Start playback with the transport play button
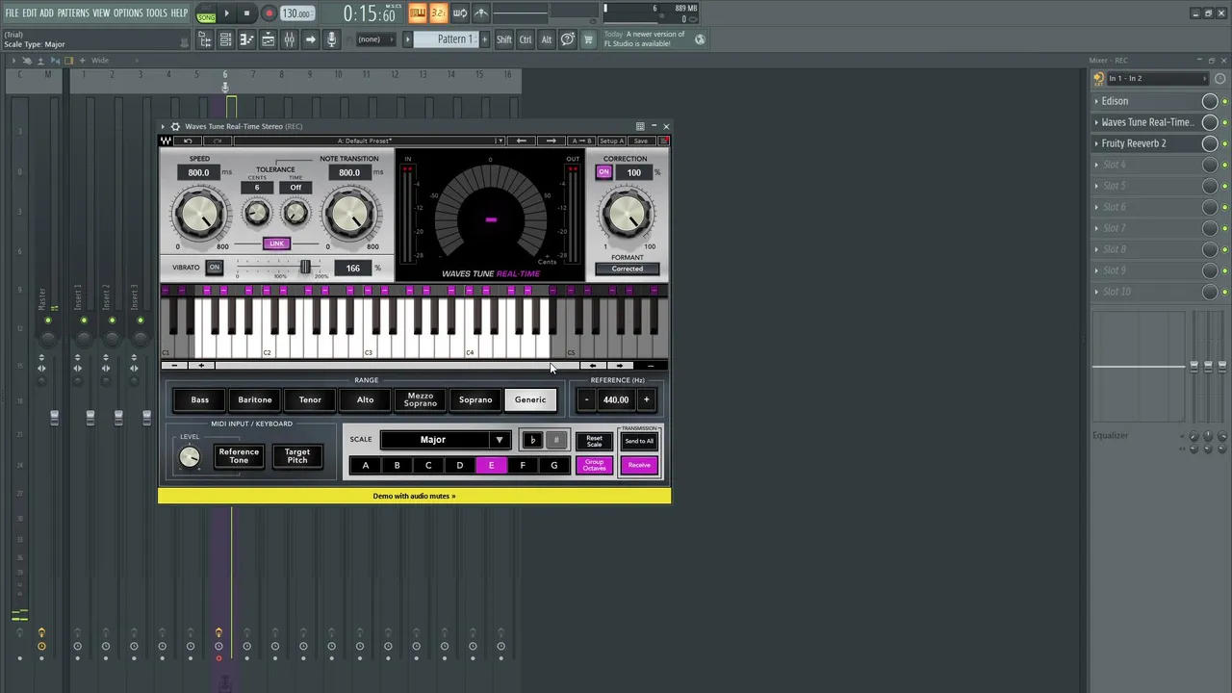 tap(227, 13)
